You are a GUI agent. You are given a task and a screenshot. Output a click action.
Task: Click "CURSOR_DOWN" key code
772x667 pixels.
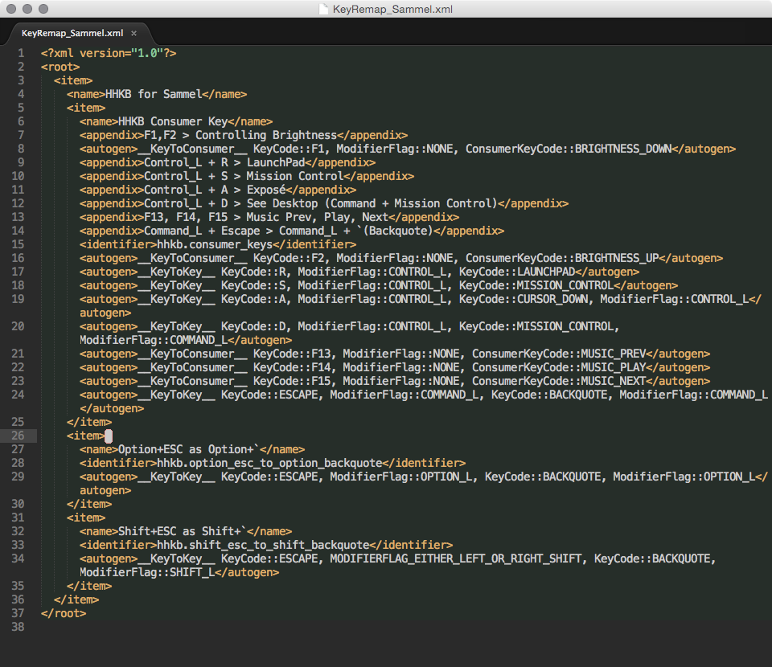point(552,299)
